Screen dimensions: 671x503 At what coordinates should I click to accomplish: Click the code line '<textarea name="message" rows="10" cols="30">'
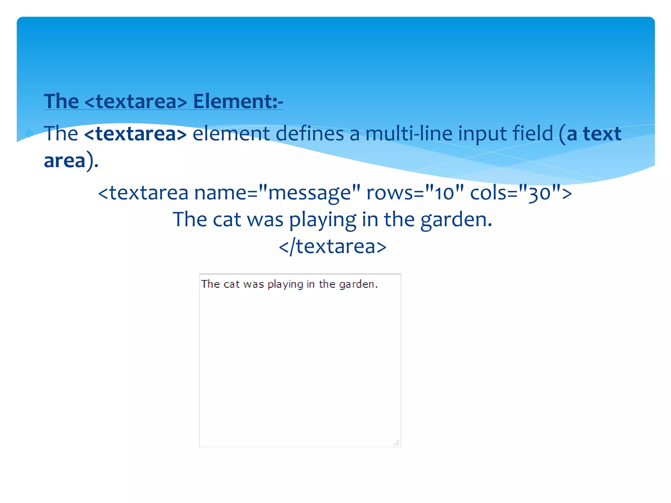(335, 193)
